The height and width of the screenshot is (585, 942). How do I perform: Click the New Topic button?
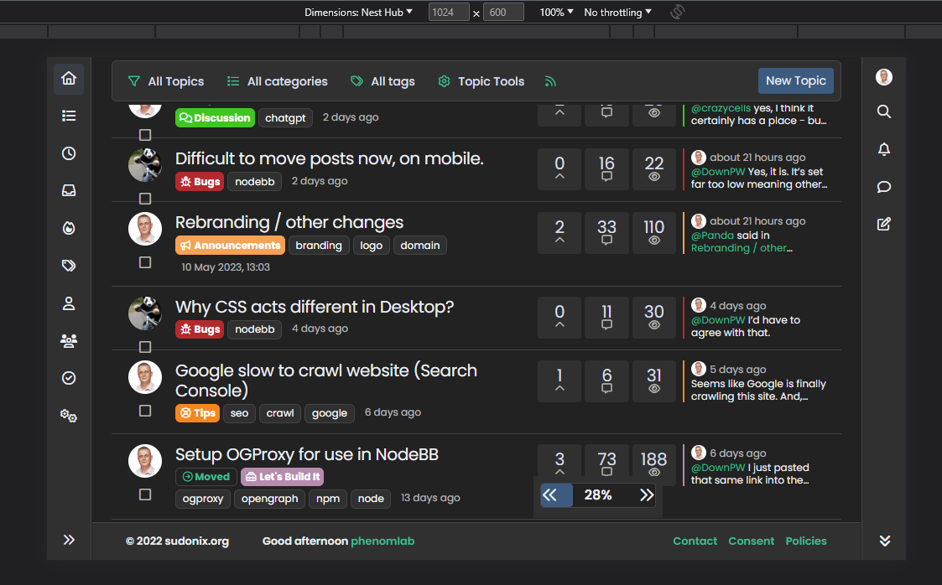pos(795,80)
